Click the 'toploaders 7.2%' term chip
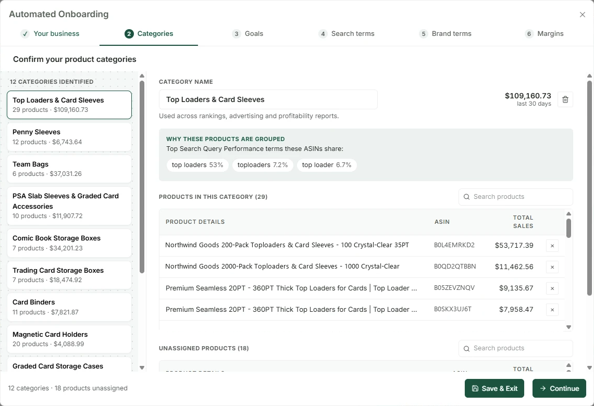 [263, 165]
